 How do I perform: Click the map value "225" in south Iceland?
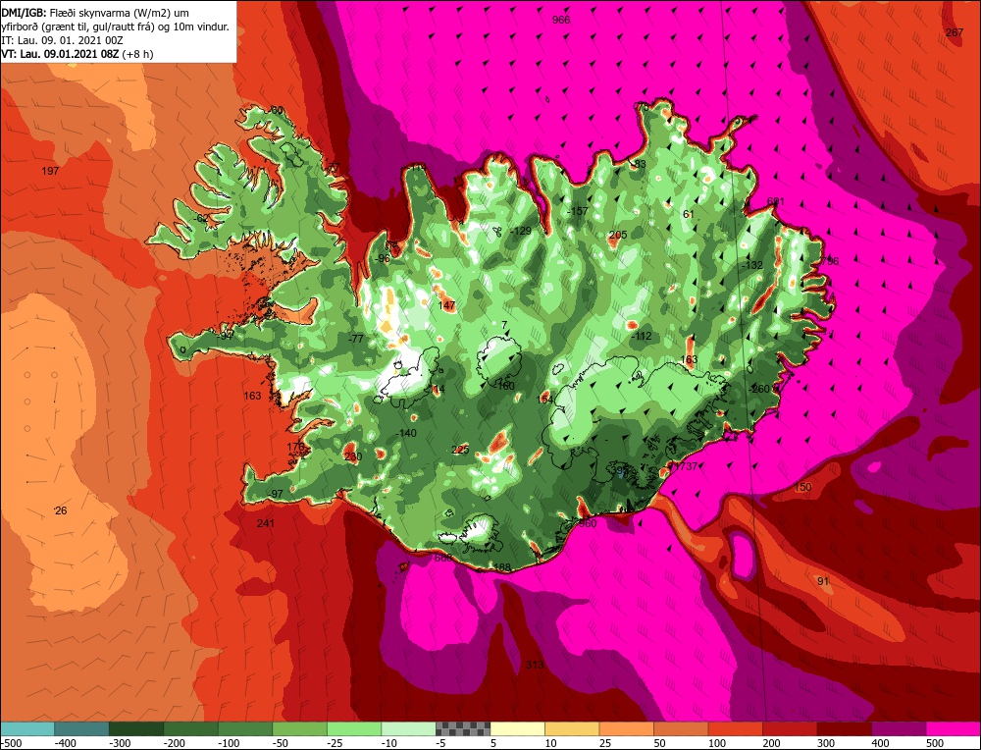pos(460,451)
